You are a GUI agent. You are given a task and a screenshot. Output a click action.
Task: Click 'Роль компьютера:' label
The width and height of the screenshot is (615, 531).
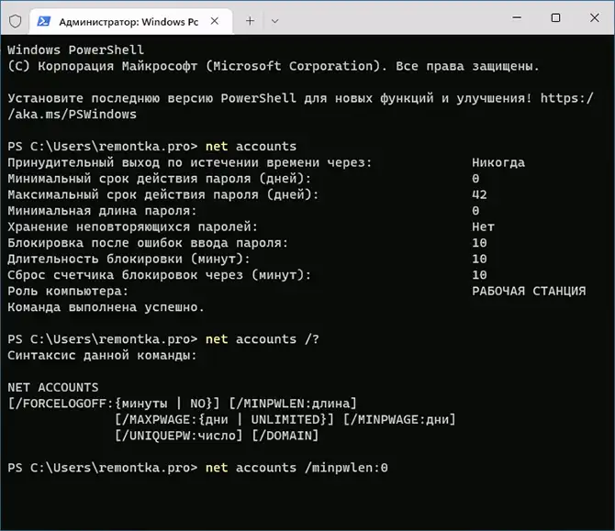pyautogui.click(x=68, y=291)
